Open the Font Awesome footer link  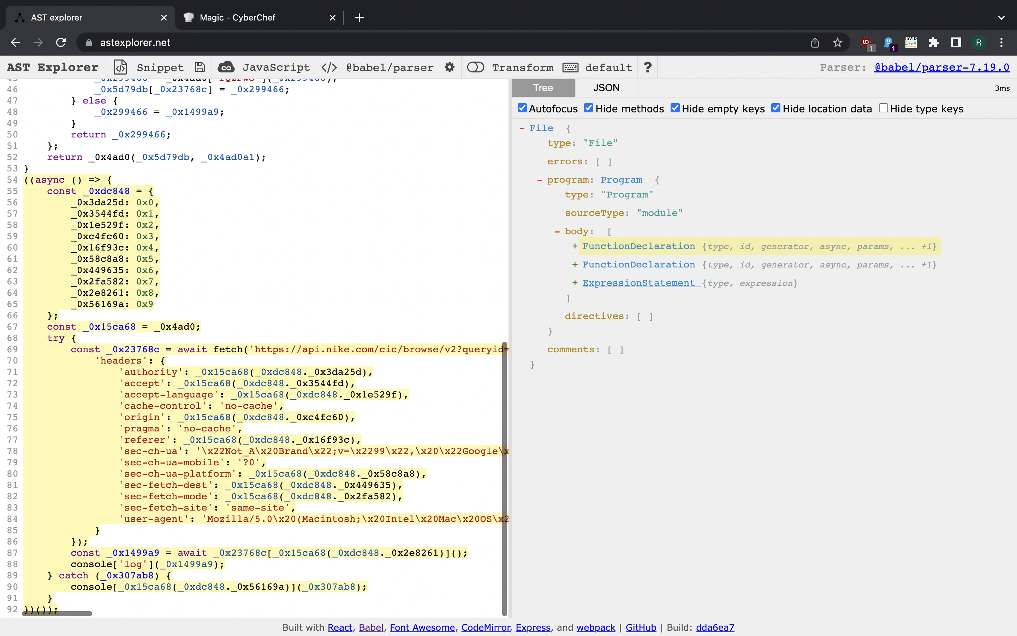point(422,627)
